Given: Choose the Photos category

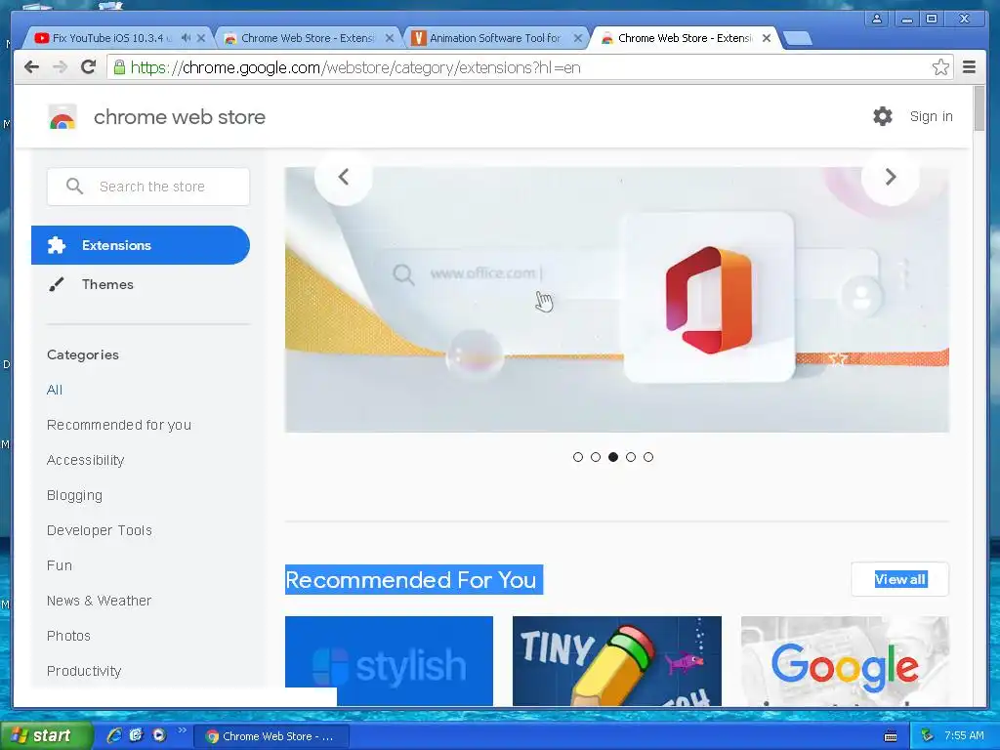Looking at the screenshot, I should click(x=68, y=635).
